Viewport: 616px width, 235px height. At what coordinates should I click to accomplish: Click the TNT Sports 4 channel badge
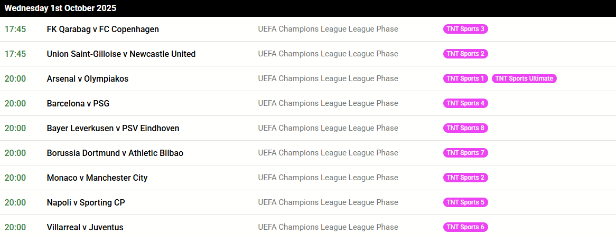(x=465, y=103)
